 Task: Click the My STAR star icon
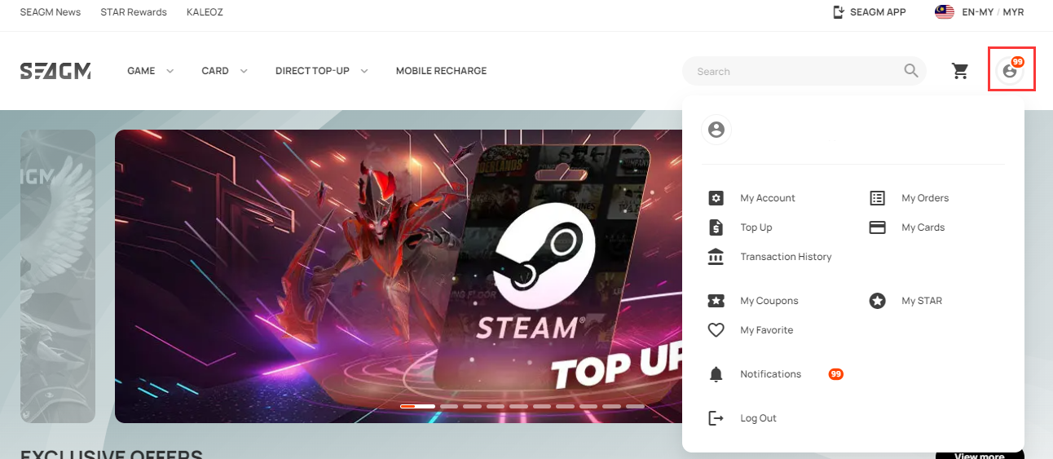[877, 301]
